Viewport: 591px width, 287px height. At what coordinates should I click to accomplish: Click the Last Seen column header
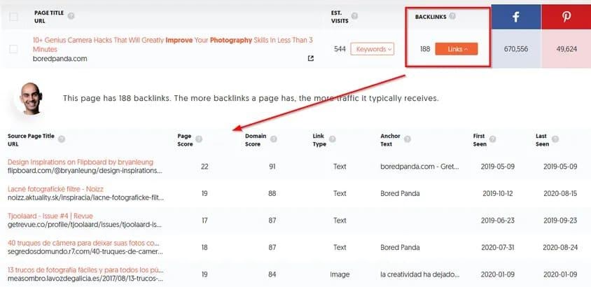(x=542, y=140)
